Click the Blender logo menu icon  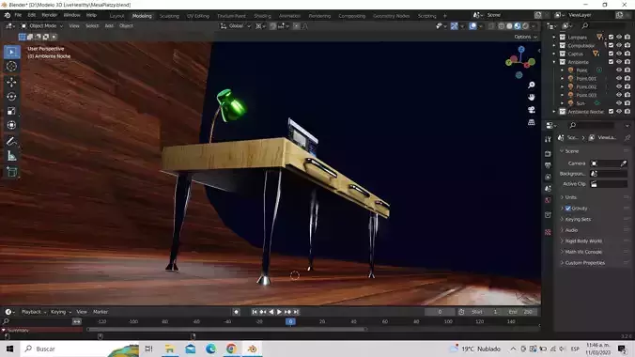(8, 15)
